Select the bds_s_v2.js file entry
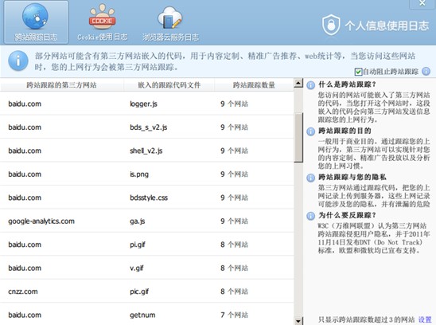This screenshot has height=325, width=436. (149, 127)
